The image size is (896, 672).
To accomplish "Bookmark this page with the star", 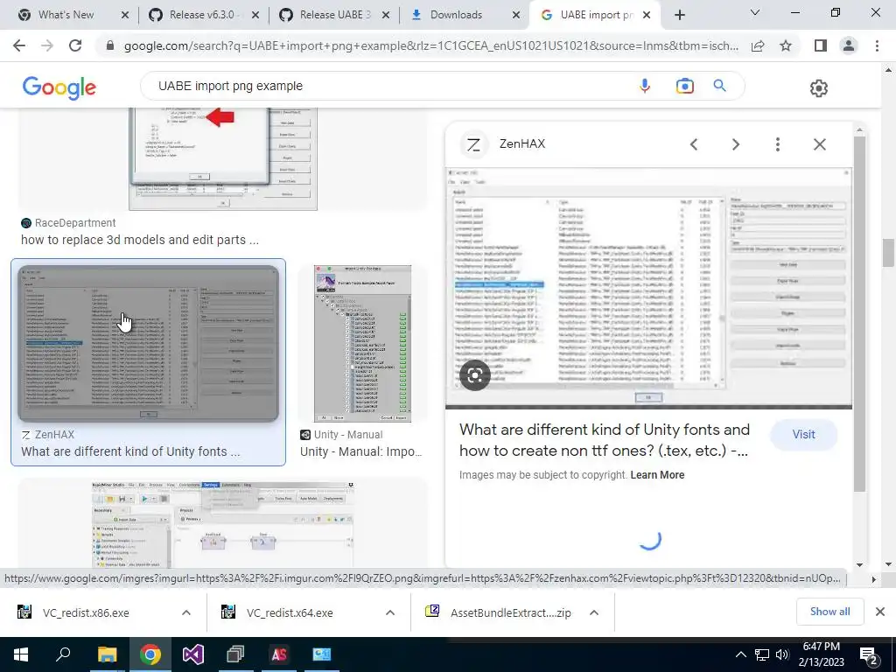I will coord(786,45).
